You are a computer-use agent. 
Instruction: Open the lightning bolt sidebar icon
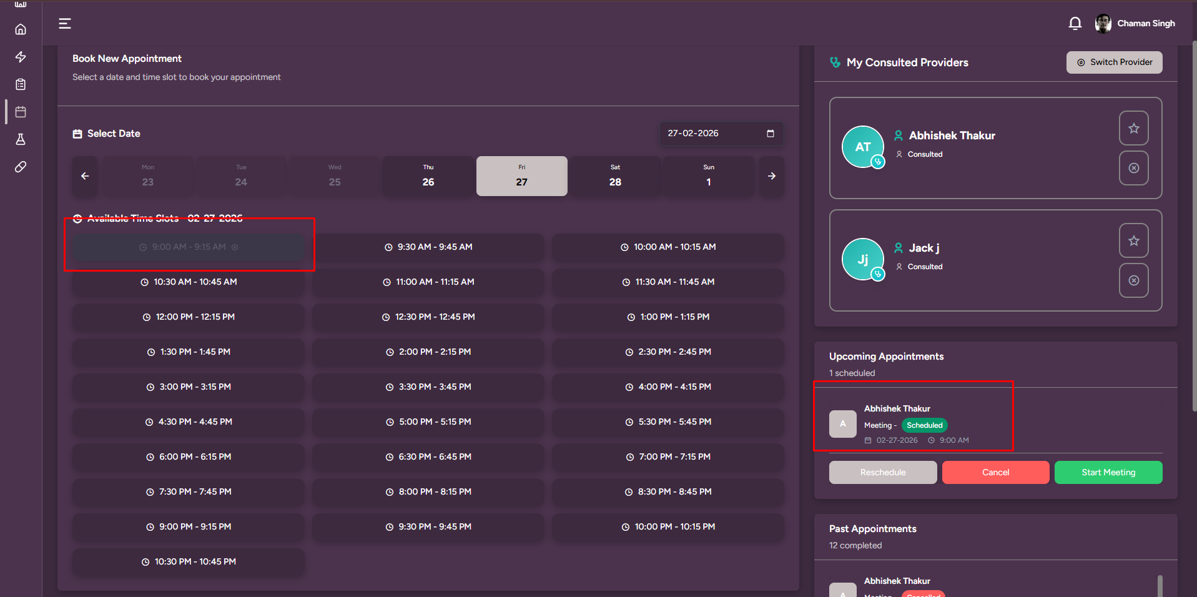tap(21, 57)
